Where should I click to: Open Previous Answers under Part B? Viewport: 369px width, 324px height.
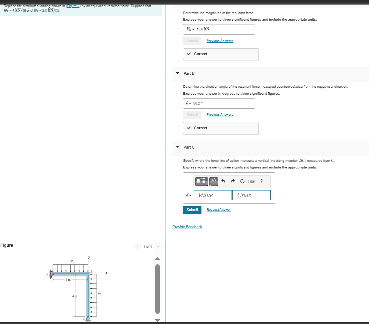[x=220, y=115]
